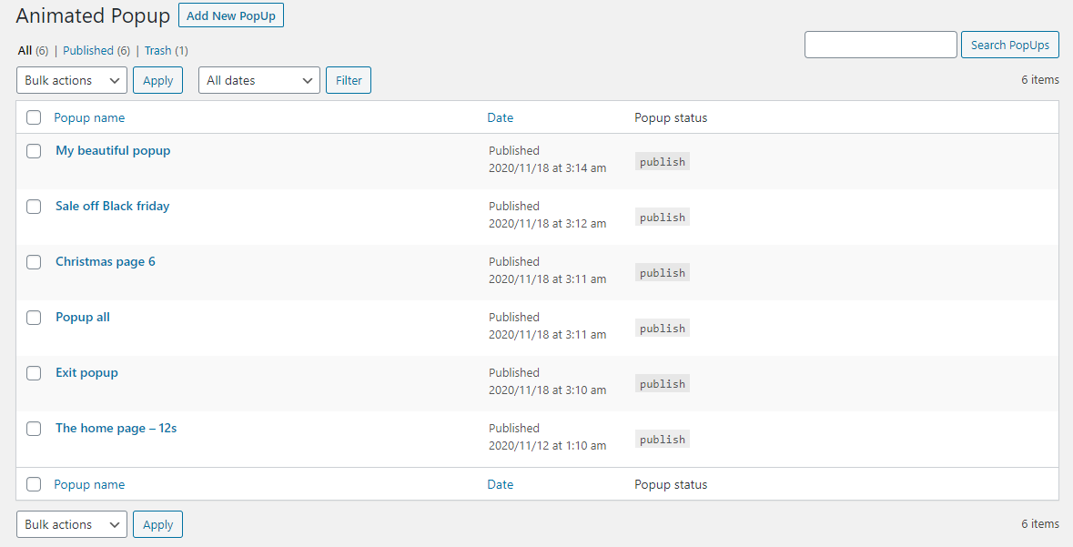Check the My beautiful popup row checkbox
Viewport: 1073px width, 547px height.
tap(34, 150)
